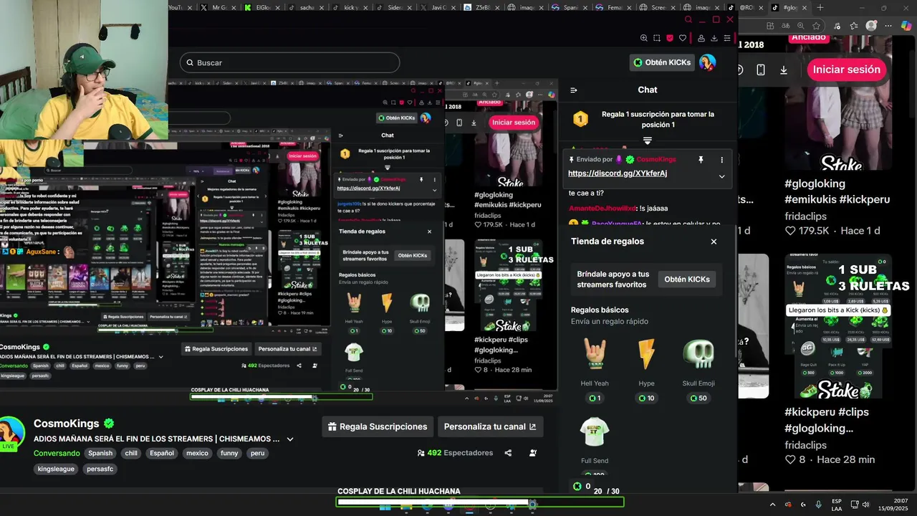Toggle the Edge favorite star for this page
The image size is (917, 516).
[816, 26]
